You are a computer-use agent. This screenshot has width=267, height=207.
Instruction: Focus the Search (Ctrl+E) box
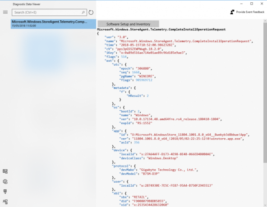49,13
